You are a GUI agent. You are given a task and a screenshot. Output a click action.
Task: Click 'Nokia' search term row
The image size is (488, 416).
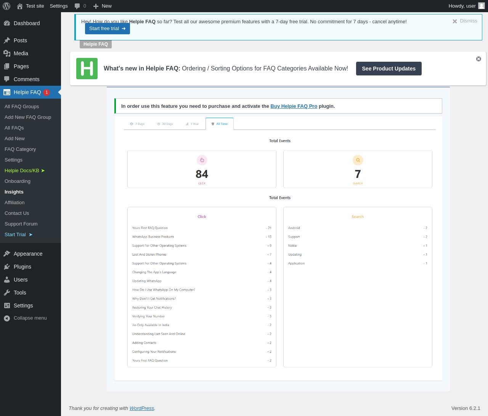[358, 246]
